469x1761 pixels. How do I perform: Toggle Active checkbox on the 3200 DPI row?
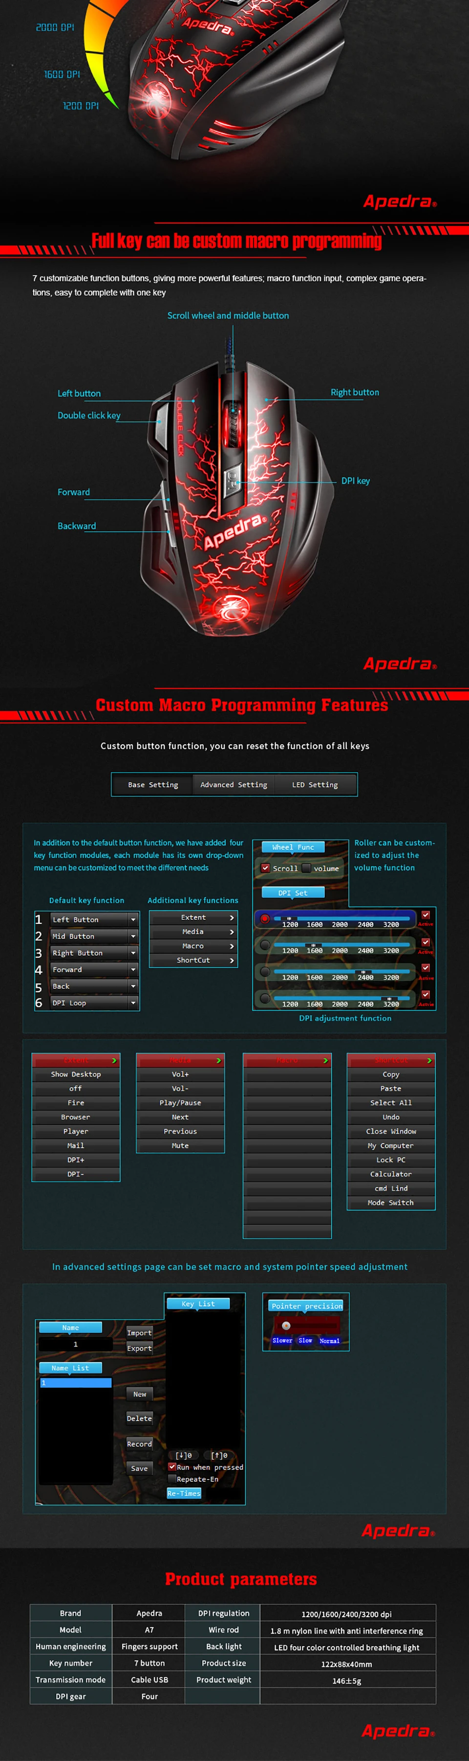point(426,995)
